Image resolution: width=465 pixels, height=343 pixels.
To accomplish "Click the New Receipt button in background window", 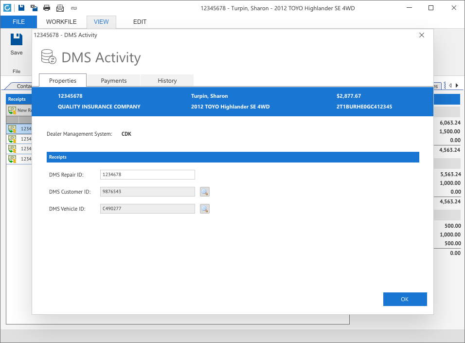I will 19,110.
